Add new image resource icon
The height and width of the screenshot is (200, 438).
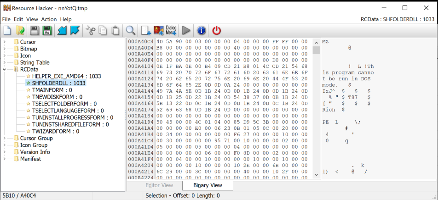159,30
